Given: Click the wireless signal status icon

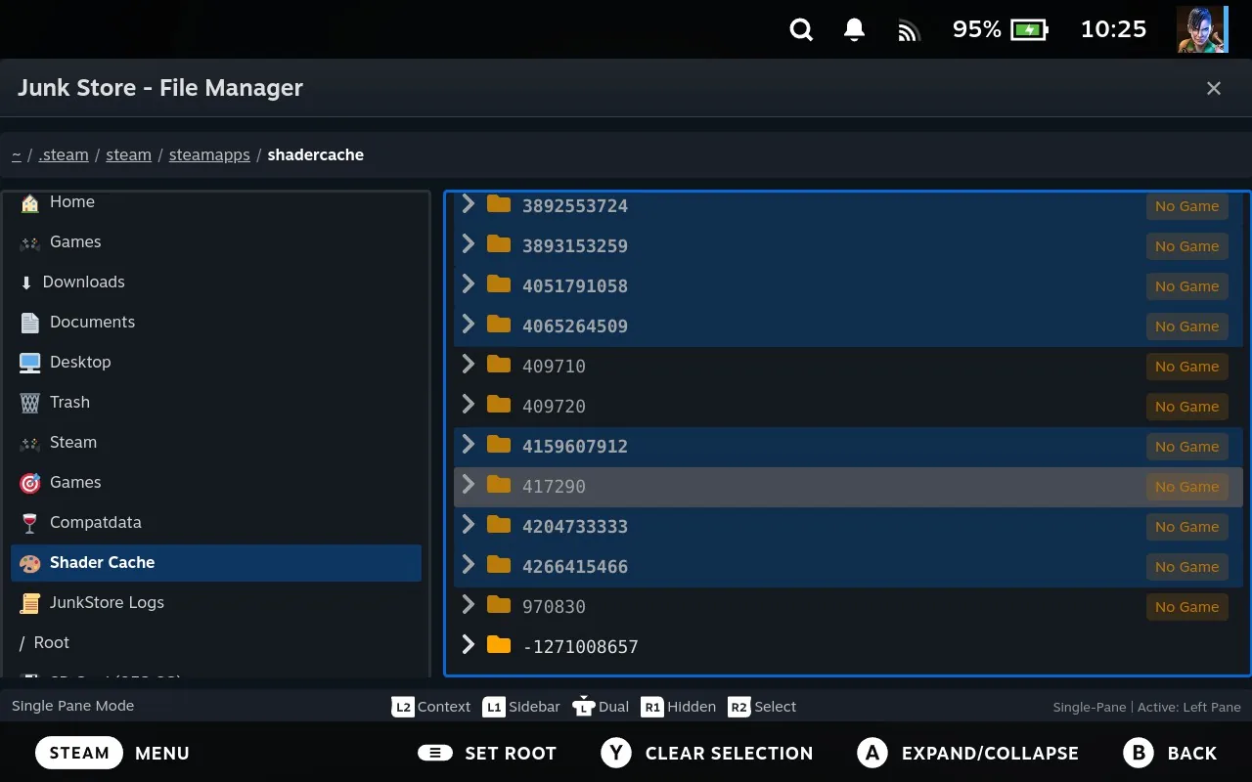Looking at the screenshot, I should pyautogui.click(x=909, y=31).
